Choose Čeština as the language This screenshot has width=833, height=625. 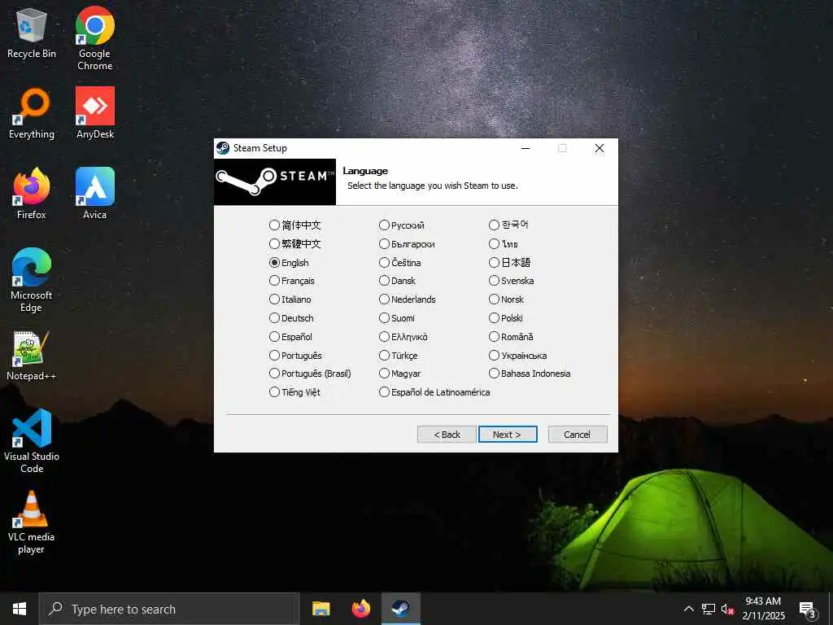(400, 263)
